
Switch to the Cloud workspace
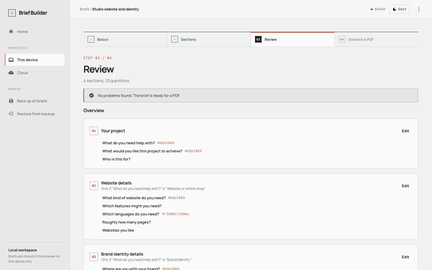pos(35,73)
